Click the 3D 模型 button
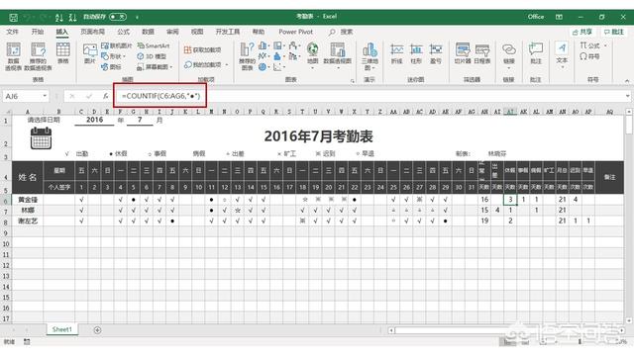Viewport: 634px width, 356px height. coord(152,56)
